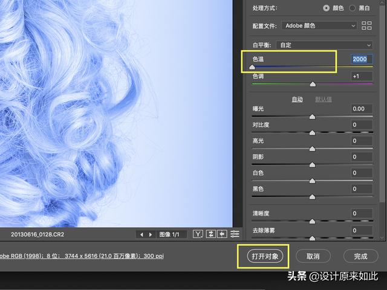This screenshot has width=387, height=290.
Task: Go to previous image with left arrow
Action: [x=141, y=234]
